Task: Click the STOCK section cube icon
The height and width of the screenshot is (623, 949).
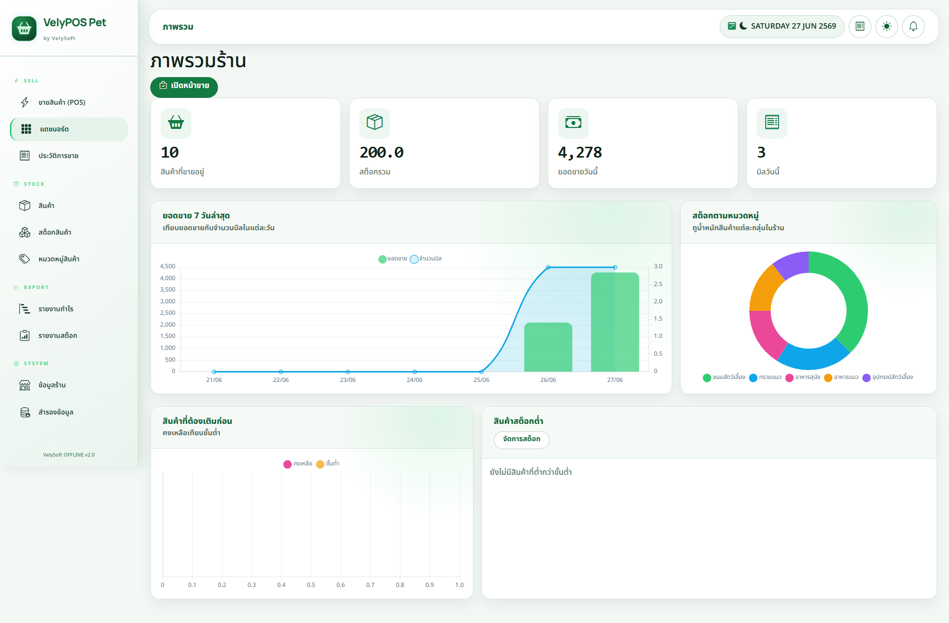Action: [16, 184]
